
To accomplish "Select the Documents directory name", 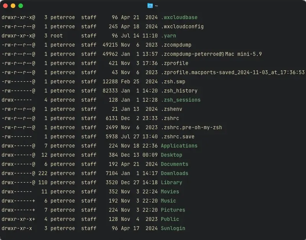I will click(x=174, y=164).
